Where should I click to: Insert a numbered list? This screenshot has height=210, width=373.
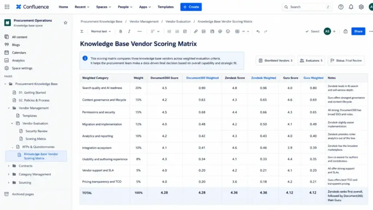pos(177,31)
